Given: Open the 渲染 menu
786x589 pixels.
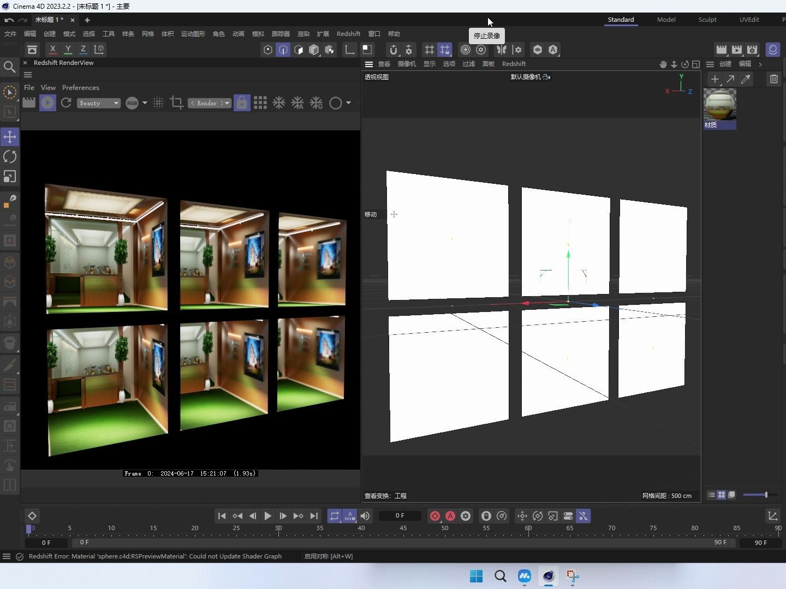Looking at the screenshot, I should pos(303,34).
